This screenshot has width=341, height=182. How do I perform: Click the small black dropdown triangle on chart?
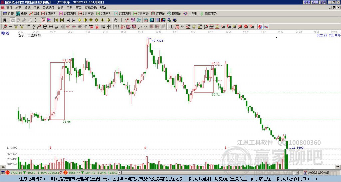coord(276,37)
